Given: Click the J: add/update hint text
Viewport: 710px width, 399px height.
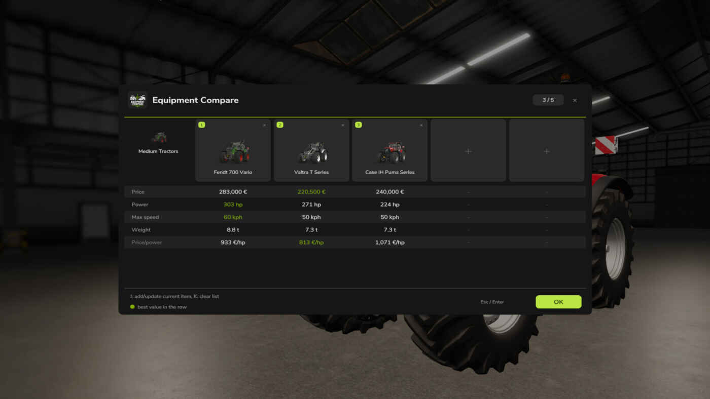Looking at the screenshot, I should (x=174, y=296).
